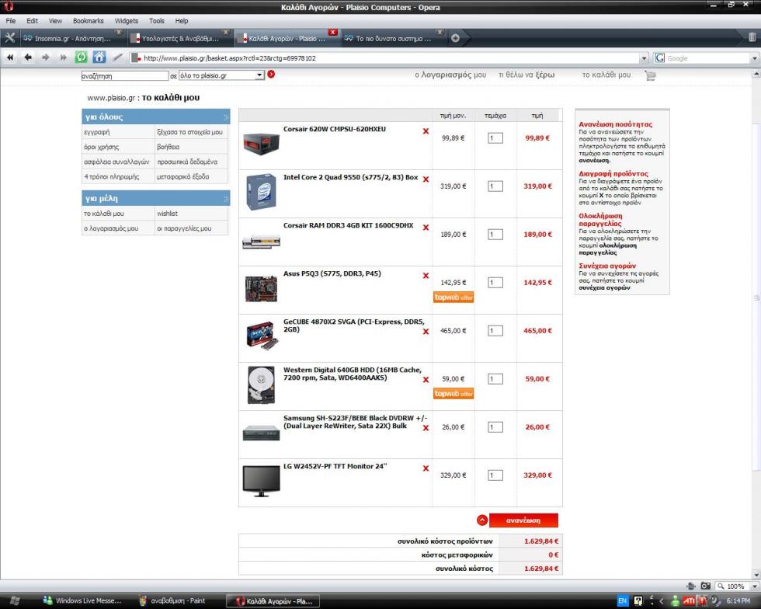Remove Corsair RAM DDR3 item

click(x=426, y=228)
